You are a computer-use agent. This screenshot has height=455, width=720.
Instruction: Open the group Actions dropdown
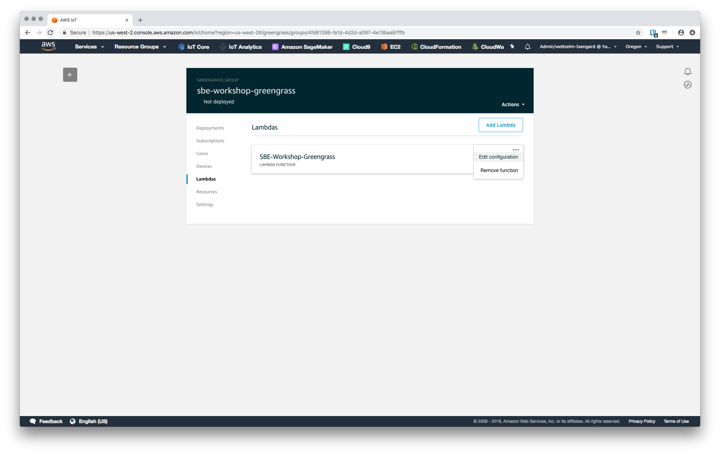click(513, 104)
